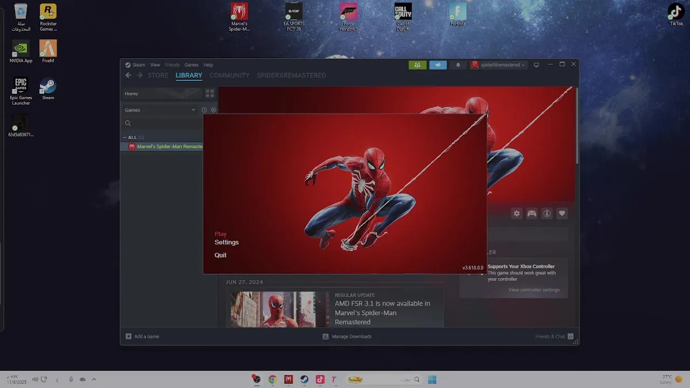The height and width of the screenshot is (388, 690).
Task: Open the Steam menu in Steam window
Action: coord(139,65)
